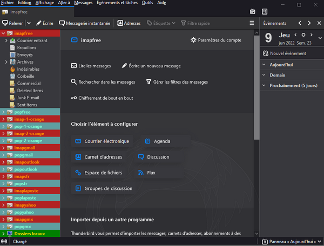Expand the imapgmail account
324x246 pixels.
3,148
